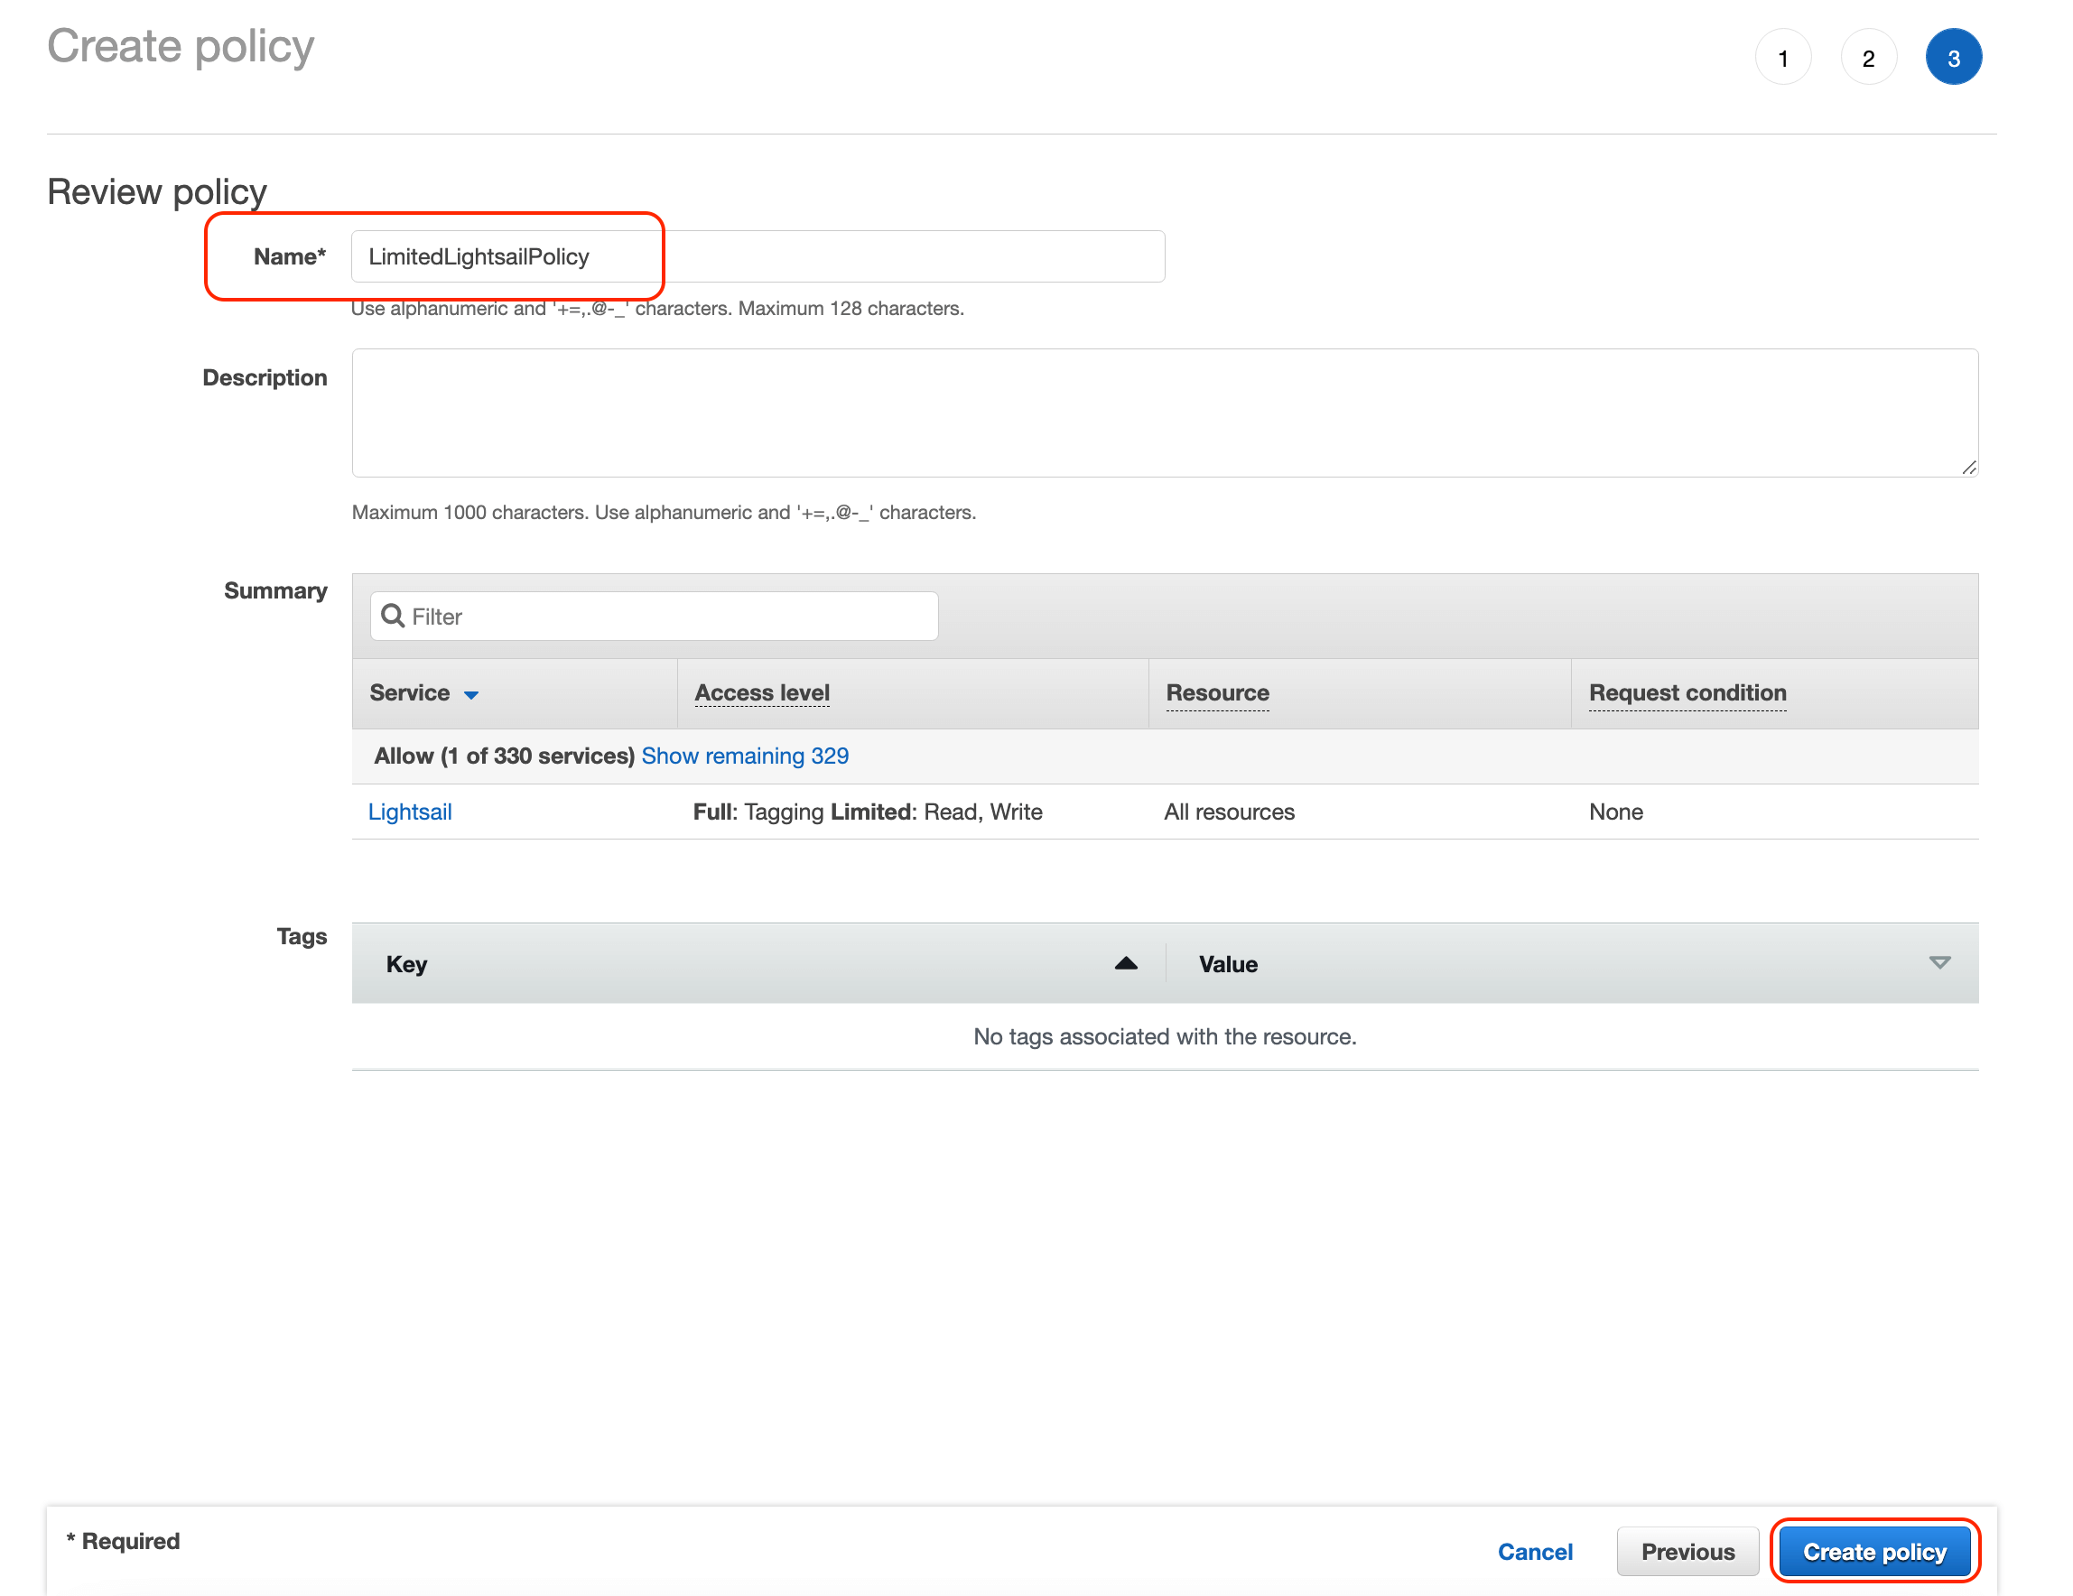2073x1596 pixels.
Task: Select step 2 circle in the wizard progress
Action: [x=1868, y=57]
